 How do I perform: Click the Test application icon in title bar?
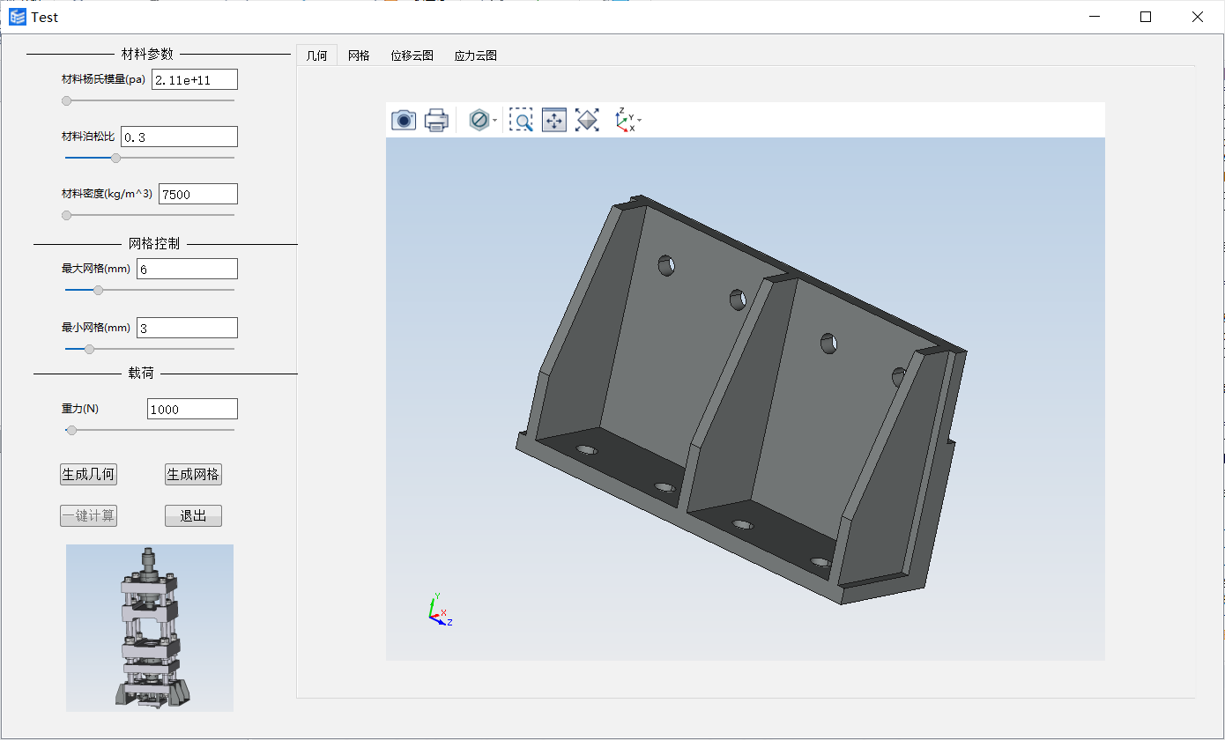18,17
